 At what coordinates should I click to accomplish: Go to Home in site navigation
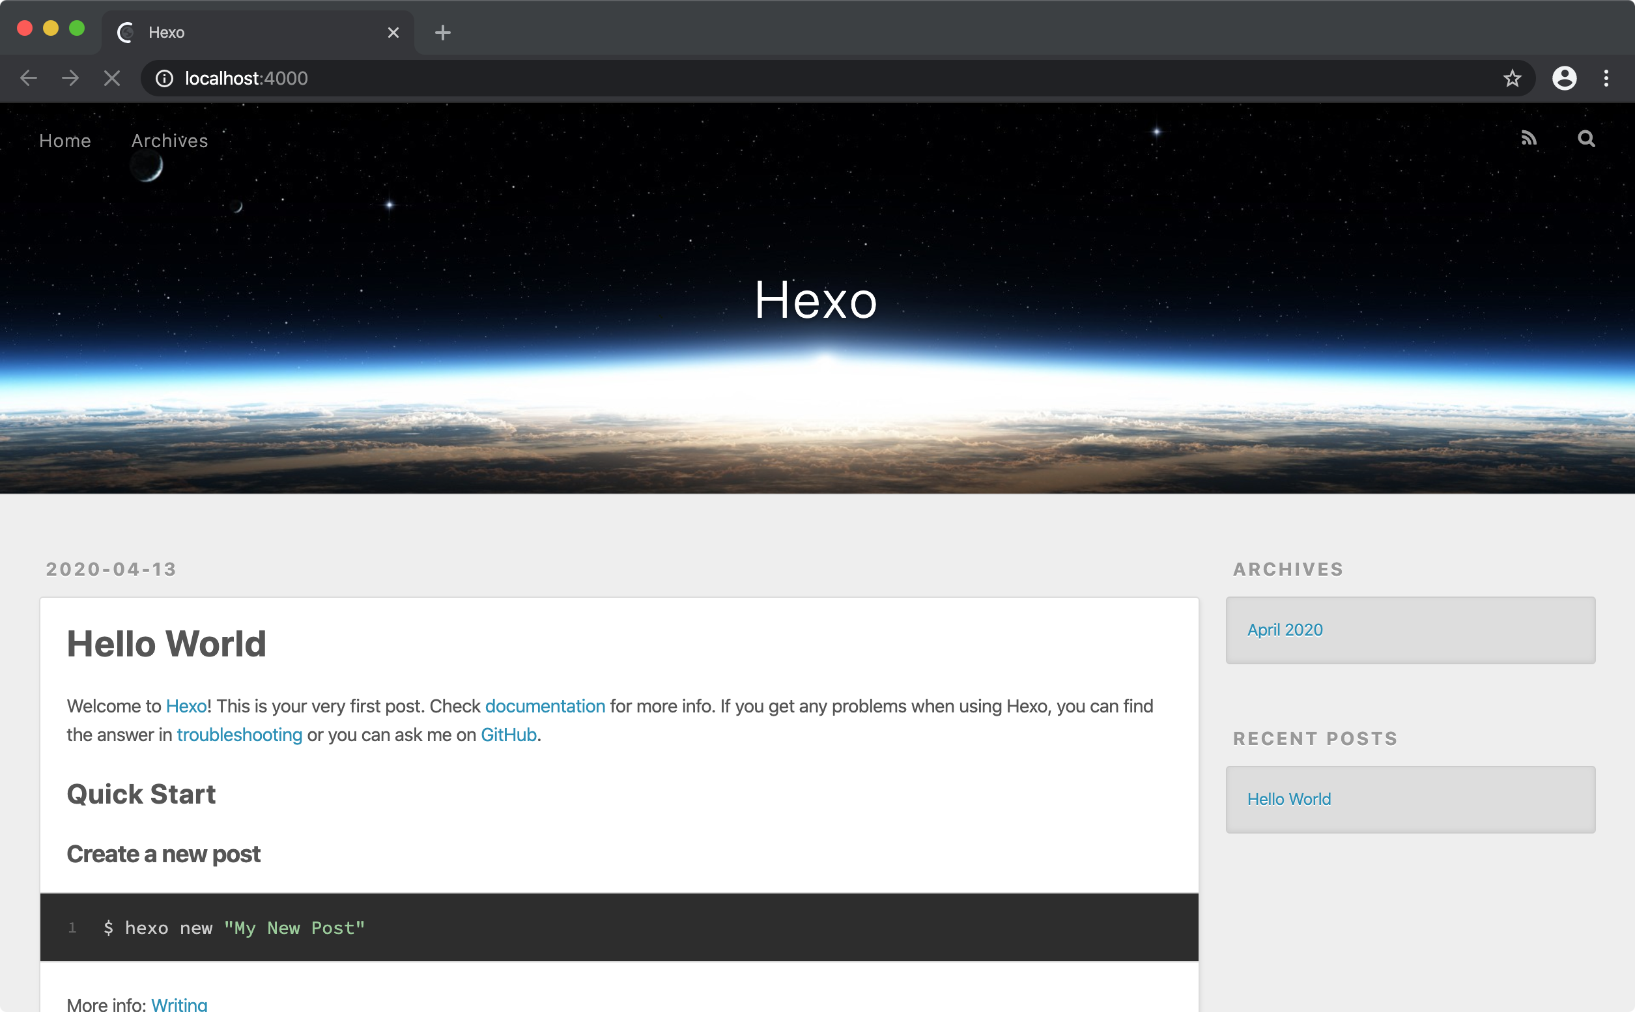point(65,141)
